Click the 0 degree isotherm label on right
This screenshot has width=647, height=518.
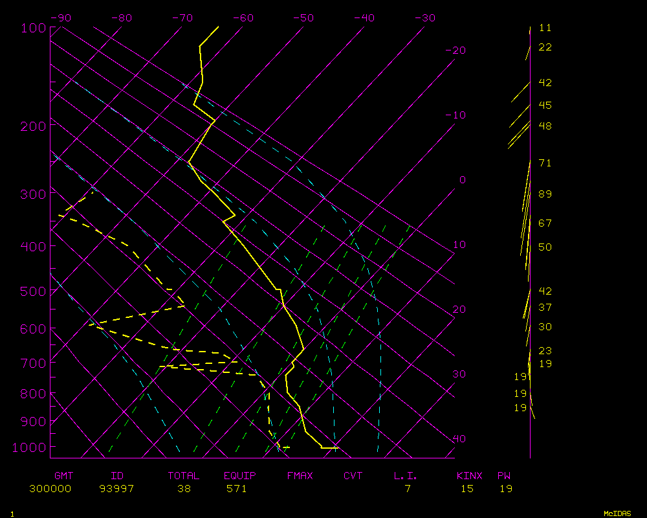463,180
